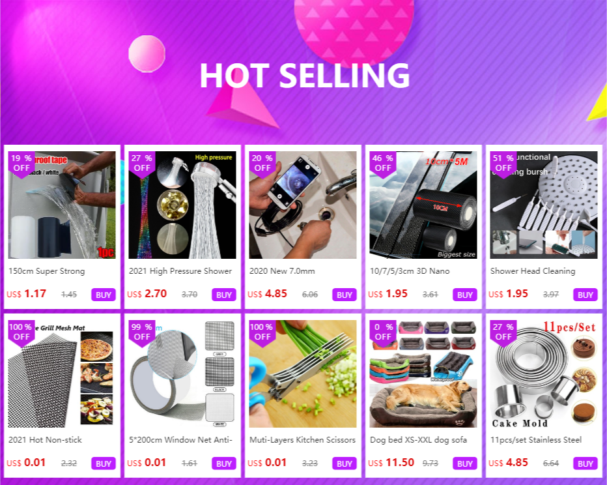Open the Grill Mesh Mat image

pyautogui.click(x=62, y=374)
